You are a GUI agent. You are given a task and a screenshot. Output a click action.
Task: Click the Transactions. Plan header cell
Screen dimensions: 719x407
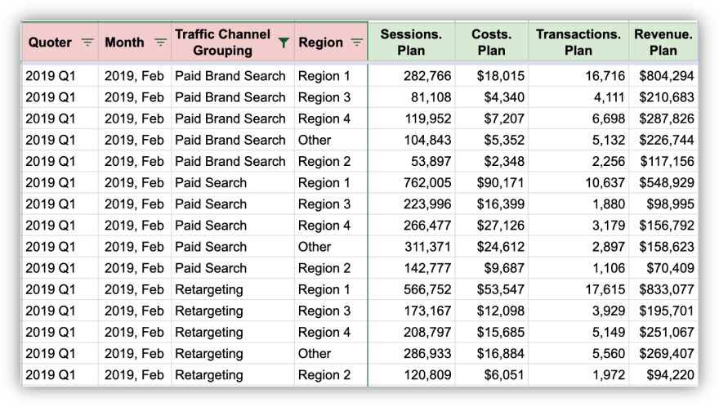point(578,42)
